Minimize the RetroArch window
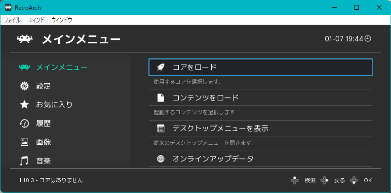 click(x=334, y=8)
